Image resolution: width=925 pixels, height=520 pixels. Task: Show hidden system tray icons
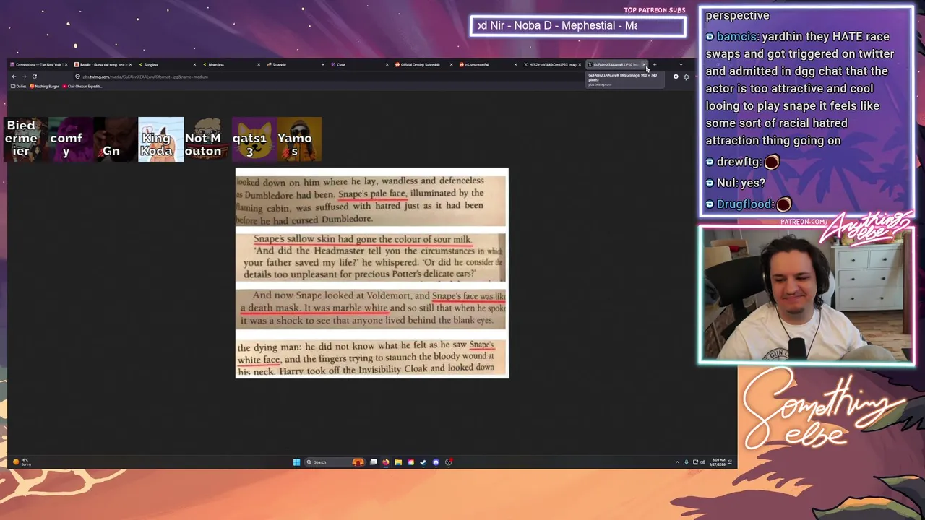pyautogui.click(x=677, y=462)
